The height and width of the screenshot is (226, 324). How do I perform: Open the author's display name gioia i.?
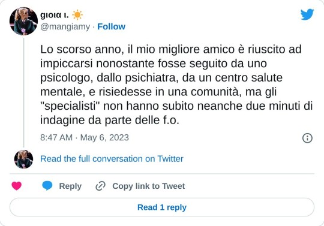coord(55,15)
